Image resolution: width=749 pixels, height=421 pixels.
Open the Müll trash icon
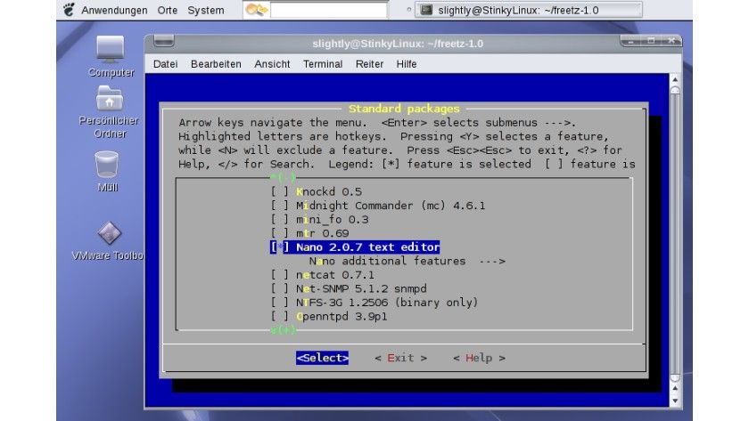(x=106, y=165)
